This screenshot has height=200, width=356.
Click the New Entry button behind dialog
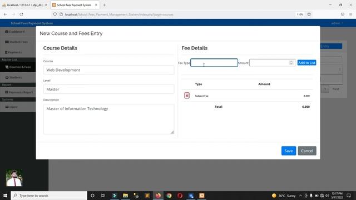(331, 46)
